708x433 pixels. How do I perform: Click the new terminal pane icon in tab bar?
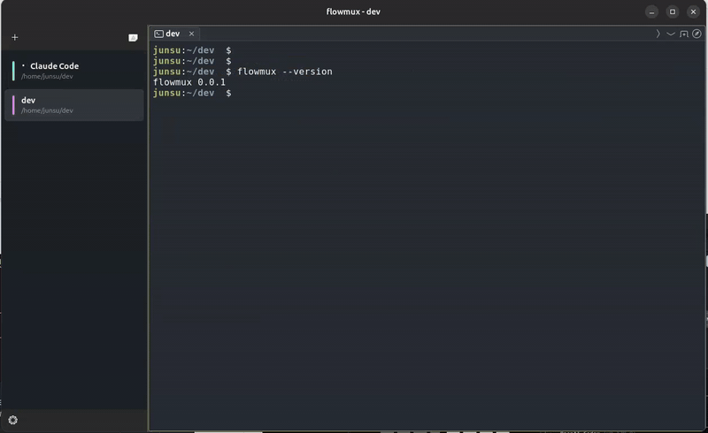click(684, 34)
